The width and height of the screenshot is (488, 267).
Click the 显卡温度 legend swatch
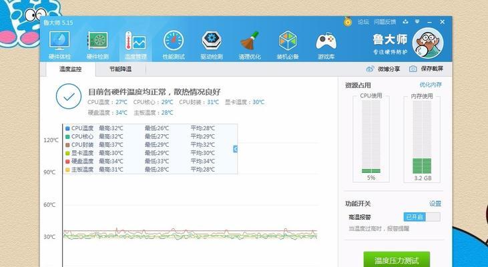click(x=67, y=153)
